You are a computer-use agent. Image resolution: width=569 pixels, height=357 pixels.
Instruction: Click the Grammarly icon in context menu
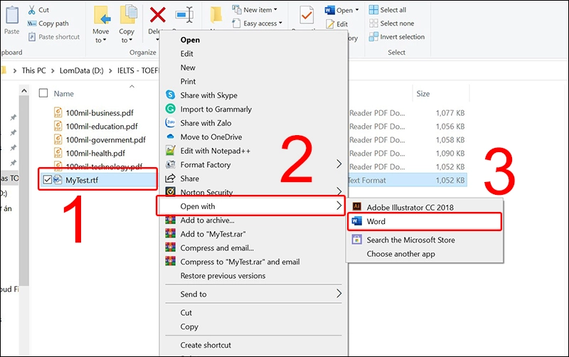(170, 109)
